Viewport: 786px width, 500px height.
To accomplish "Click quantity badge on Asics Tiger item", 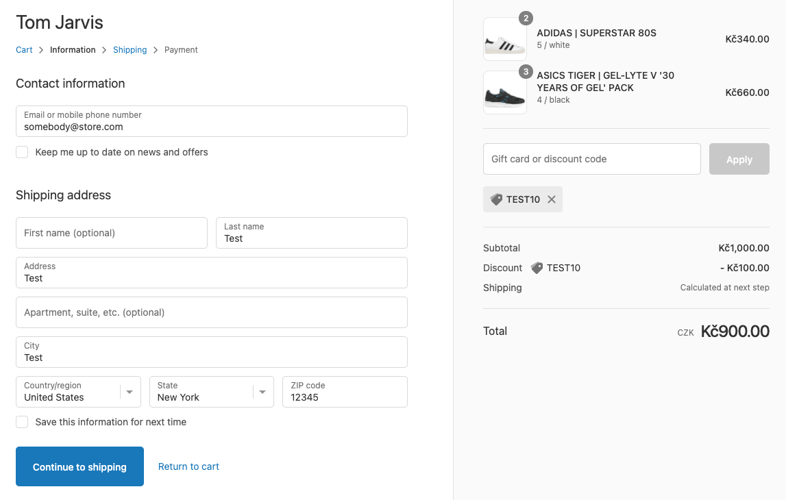I will point(526,72).
